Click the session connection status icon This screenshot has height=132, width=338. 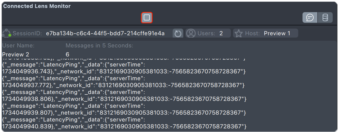point(6,33)
